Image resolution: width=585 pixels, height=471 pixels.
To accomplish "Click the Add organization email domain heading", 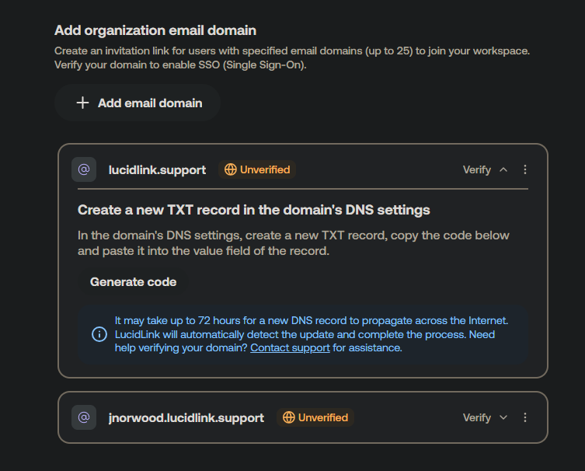I will click(x=155, y=30).
